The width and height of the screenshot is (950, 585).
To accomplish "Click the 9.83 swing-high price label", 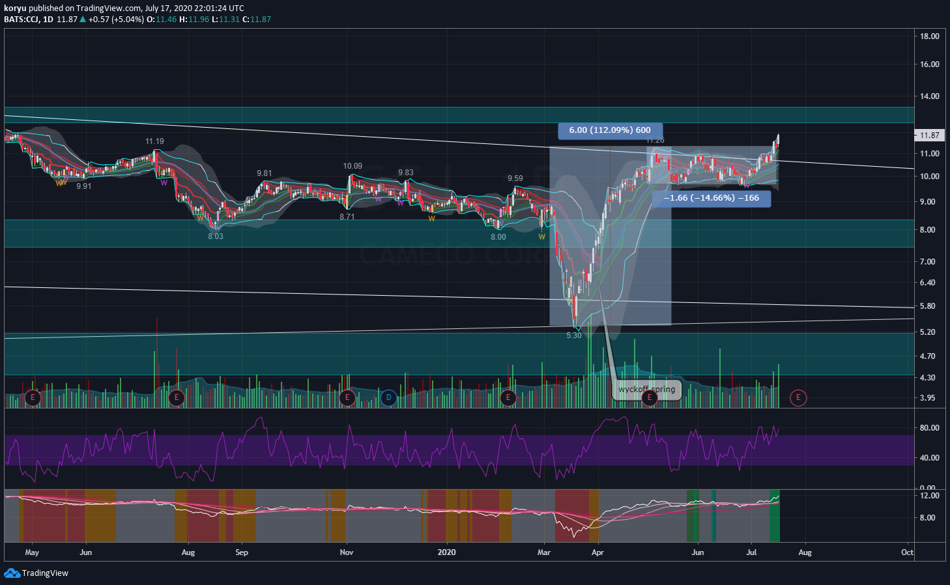I will pos(406,173).
